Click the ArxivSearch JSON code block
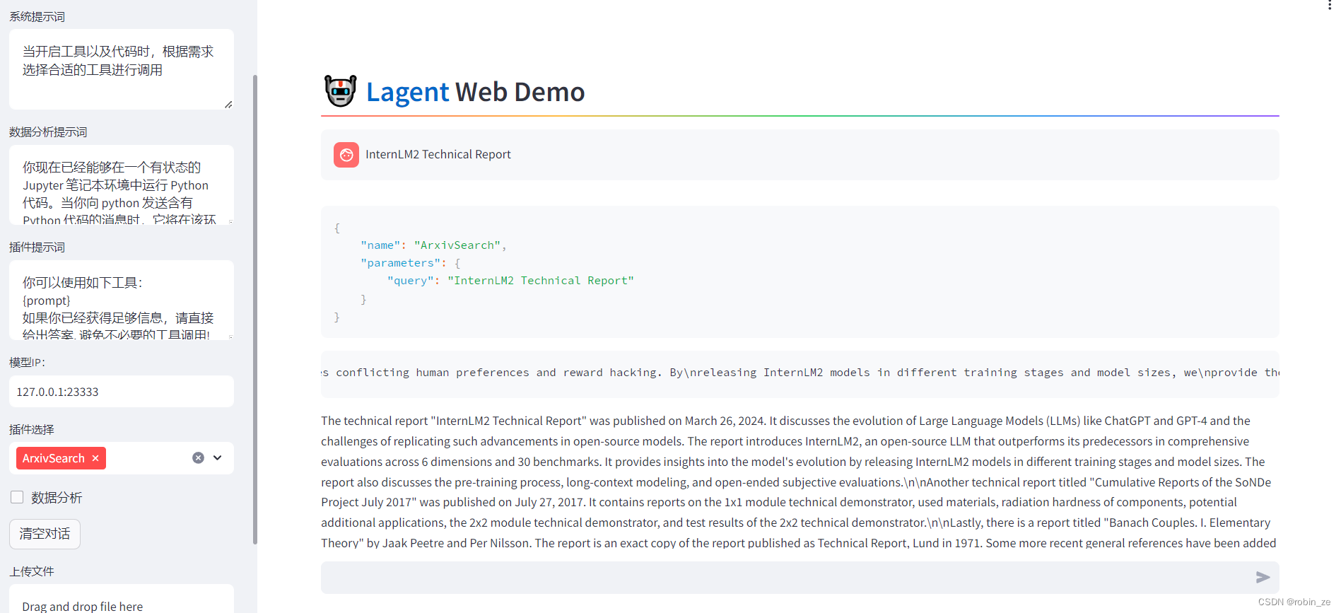Viewport: 1341px width, 613px height. coord(800,272)
